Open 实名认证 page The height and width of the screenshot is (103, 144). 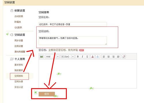(x=19, y=87)
